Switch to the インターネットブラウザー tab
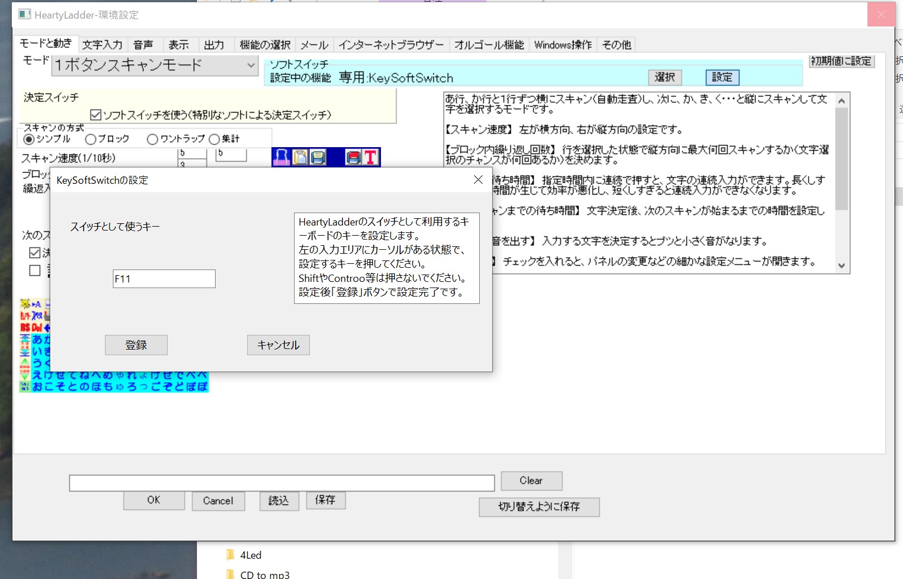The image size is (903, 579). [x=391, y=45]
